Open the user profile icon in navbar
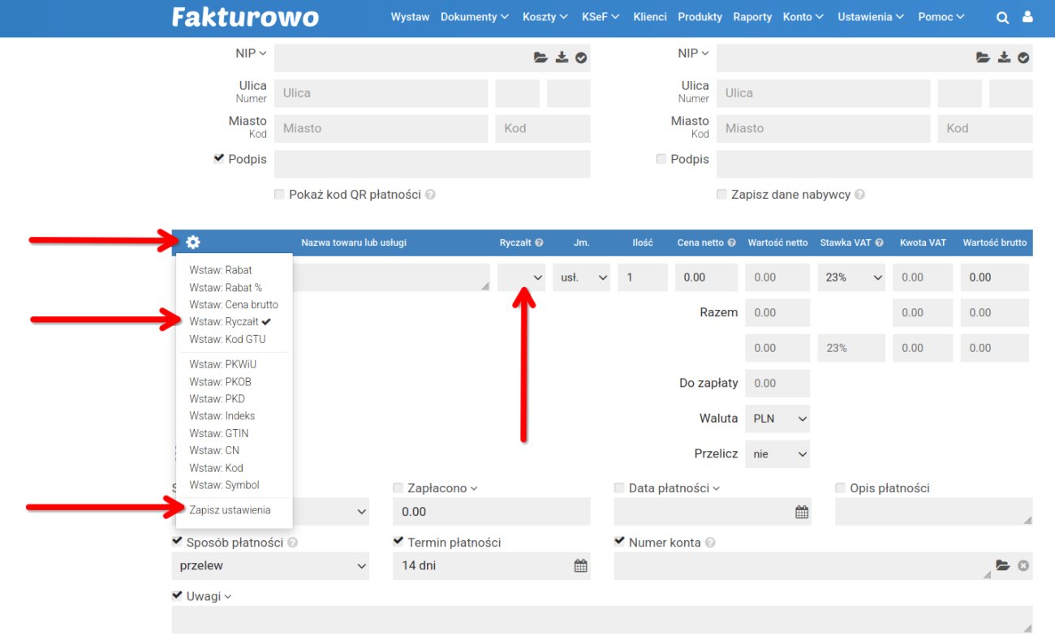Image resolution: width=1055 pixels, height=644 pixels. point(1027,17)
